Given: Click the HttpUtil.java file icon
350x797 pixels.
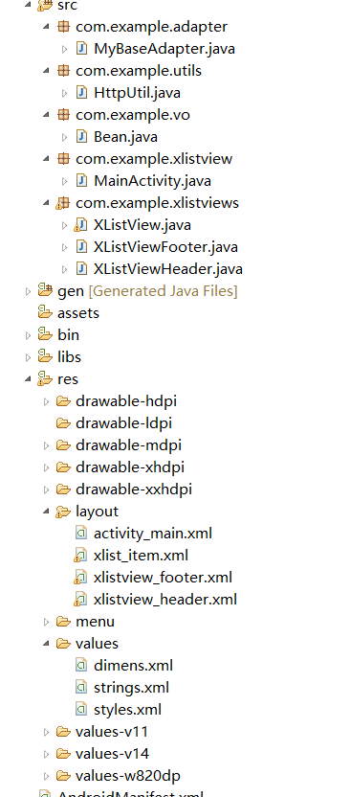Looking at the screenshot, I should tap(81, 93).
